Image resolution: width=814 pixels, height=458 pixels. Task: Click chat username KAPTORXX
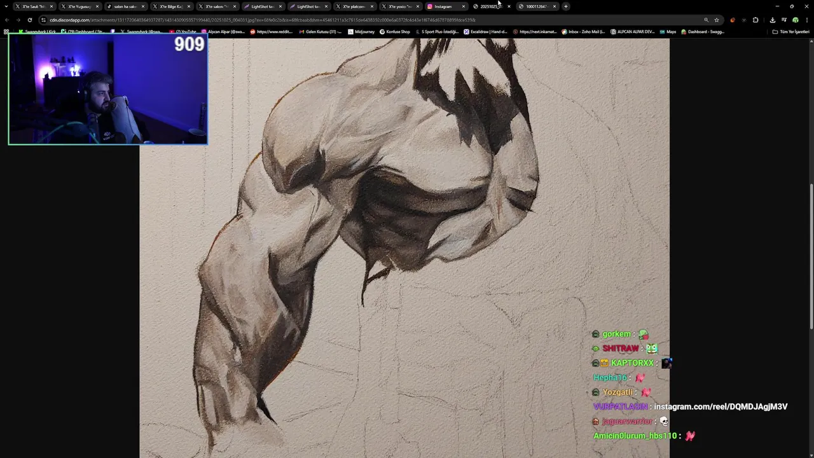tap(632, 363)
